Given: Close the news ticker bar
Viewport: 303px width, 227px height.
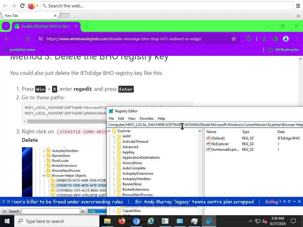Looking at the screenshot, I should 299,202.
